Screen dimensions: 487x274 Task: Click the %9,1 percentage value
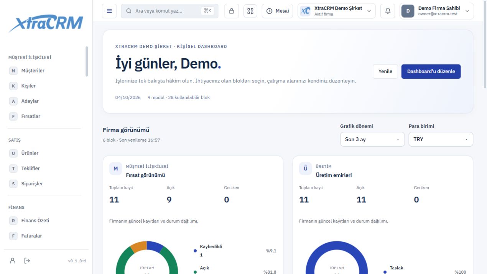pyautogui.click(x=271, y=251)
